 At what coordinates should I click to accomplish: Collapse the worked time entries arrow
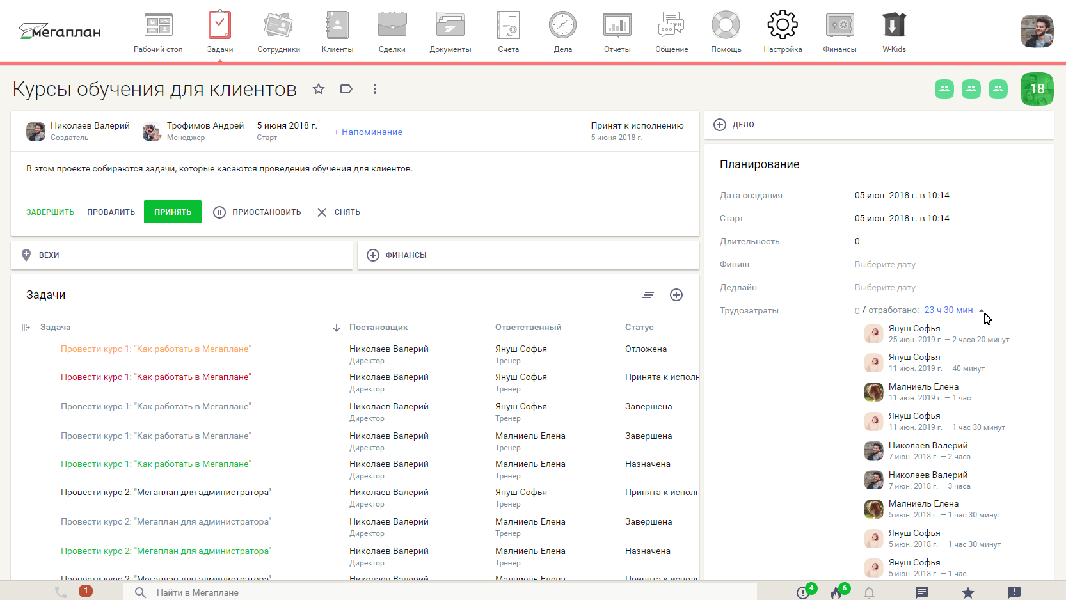point(982,310)
